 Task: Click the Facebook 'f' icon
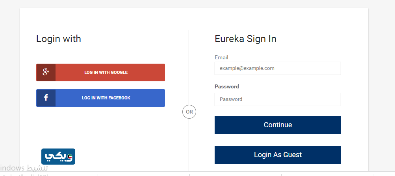(46, 98)
